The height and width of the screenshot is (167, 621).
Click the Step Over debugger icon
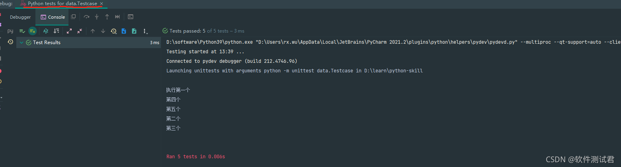coord(86,17)
